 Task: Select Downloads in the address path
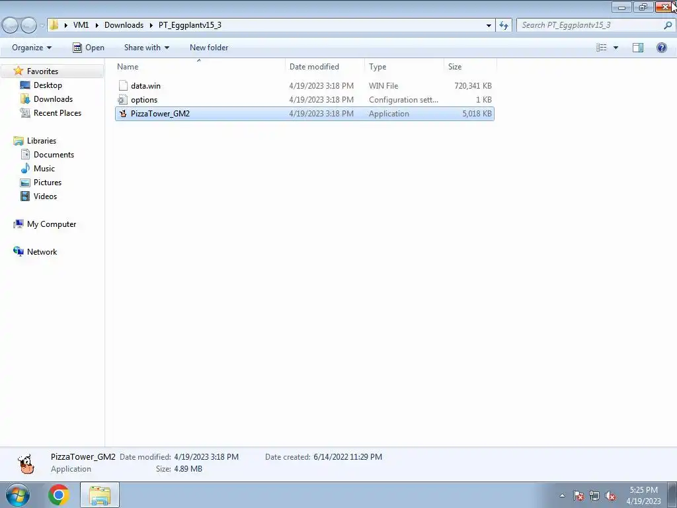tap(124, 25)
